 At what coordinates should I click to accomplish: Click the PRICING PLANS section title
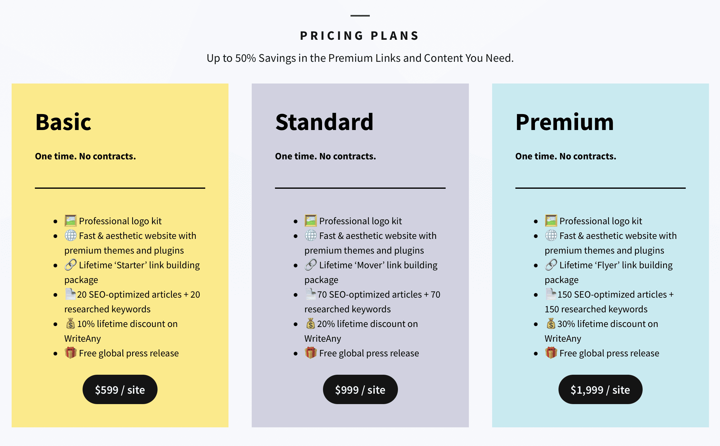click(x=360, y=36)
